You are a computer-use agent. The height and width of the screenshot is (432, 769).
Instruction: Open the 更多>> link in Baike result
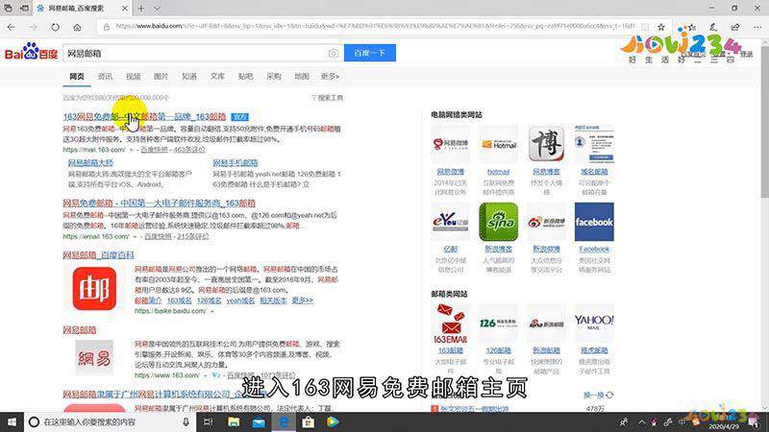click(302, 300)
